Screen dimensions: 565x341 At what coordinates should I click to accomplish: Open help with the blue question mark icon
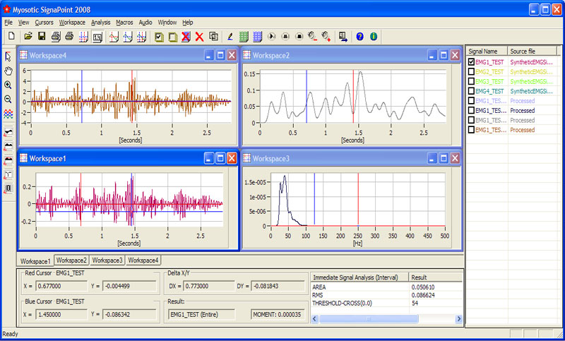(x=359, y=37)
